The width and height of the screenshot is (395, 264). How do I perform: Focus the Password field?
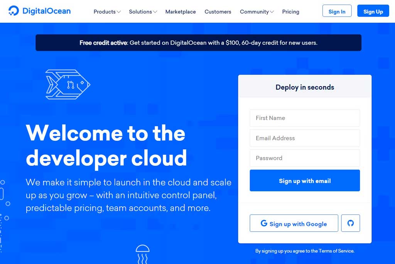305,158
